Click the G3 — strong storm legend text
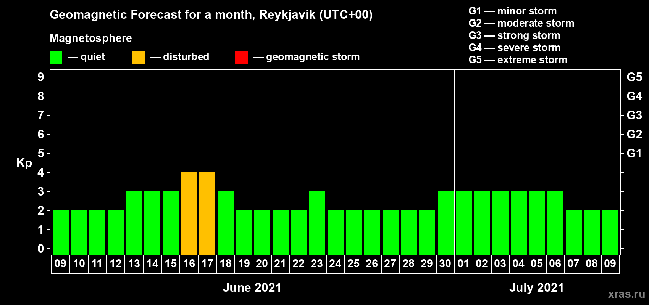This screenshot has height=305, width=649. tap(514, 35)
